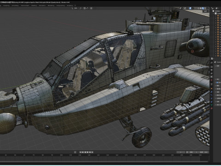Jump to timeline end frame

pyautogui.click(x=92, y=152)
